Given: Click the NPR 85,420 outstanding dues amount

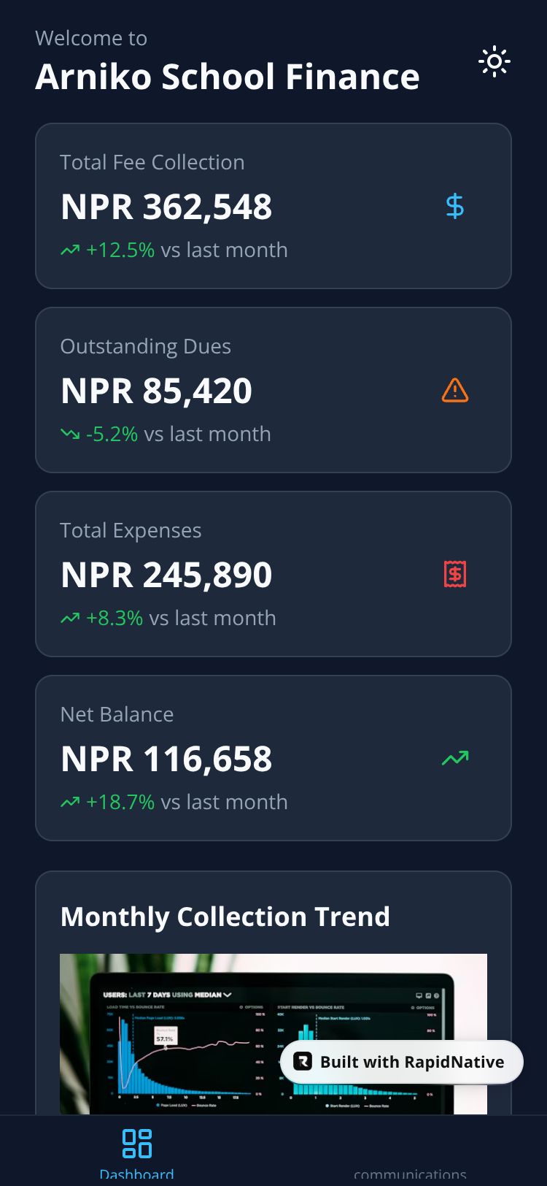Looking at the screenshot, I should [x=156, y=391].
